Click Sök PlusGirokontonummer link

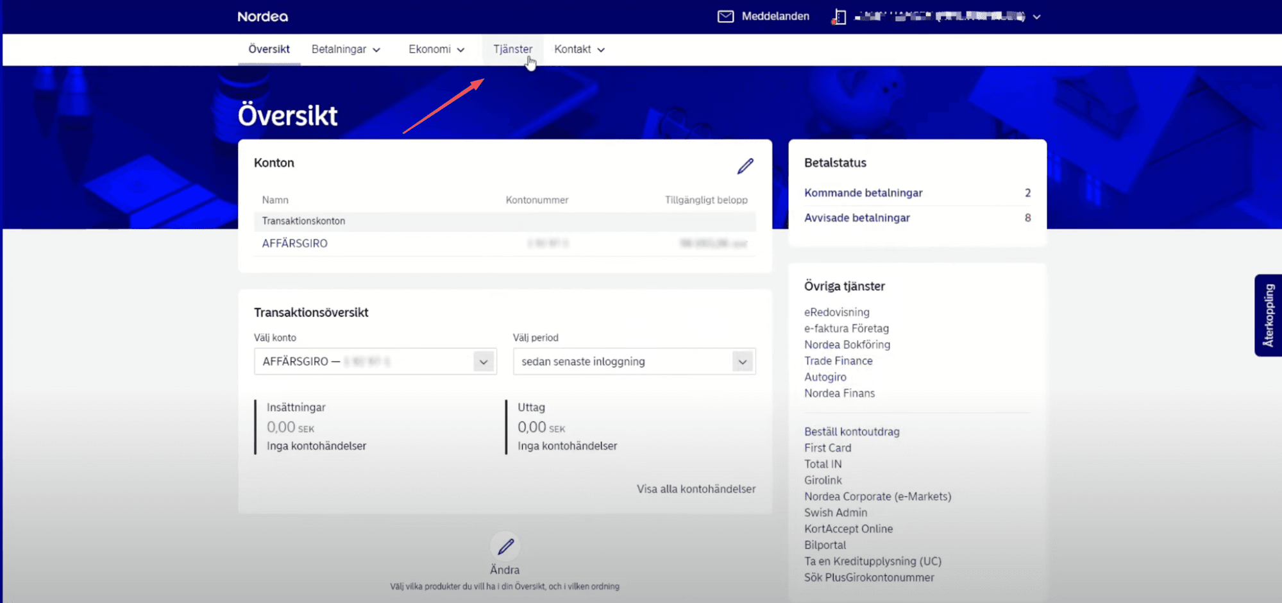[x=869, y=577]
